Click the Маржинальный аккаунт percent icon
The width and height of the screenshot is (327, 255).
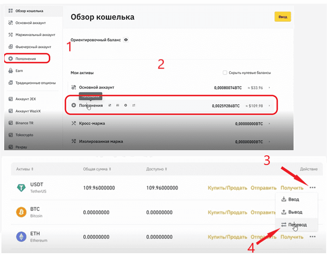10,35
